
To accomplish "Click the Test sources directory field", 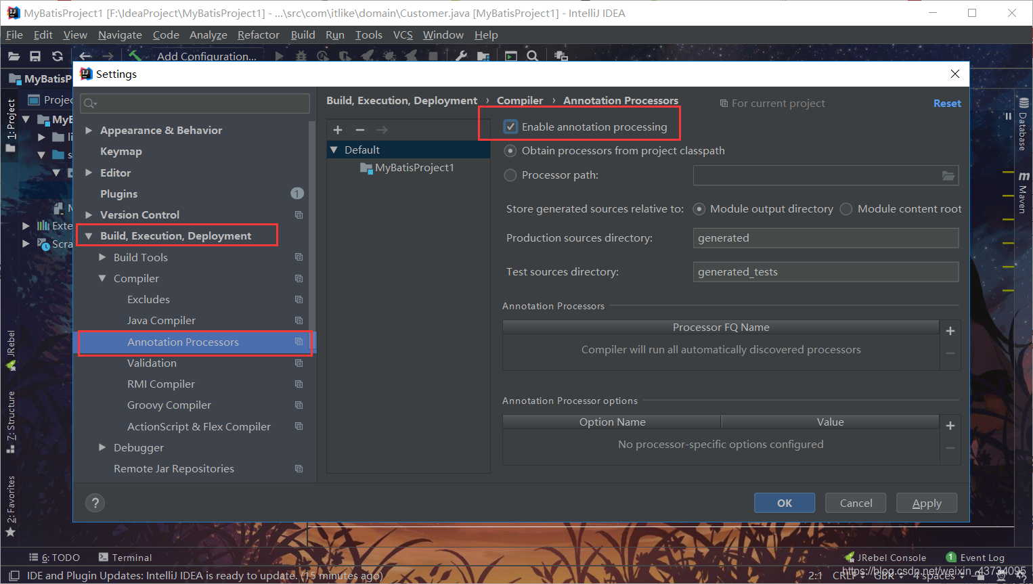I will coord(826,272).
